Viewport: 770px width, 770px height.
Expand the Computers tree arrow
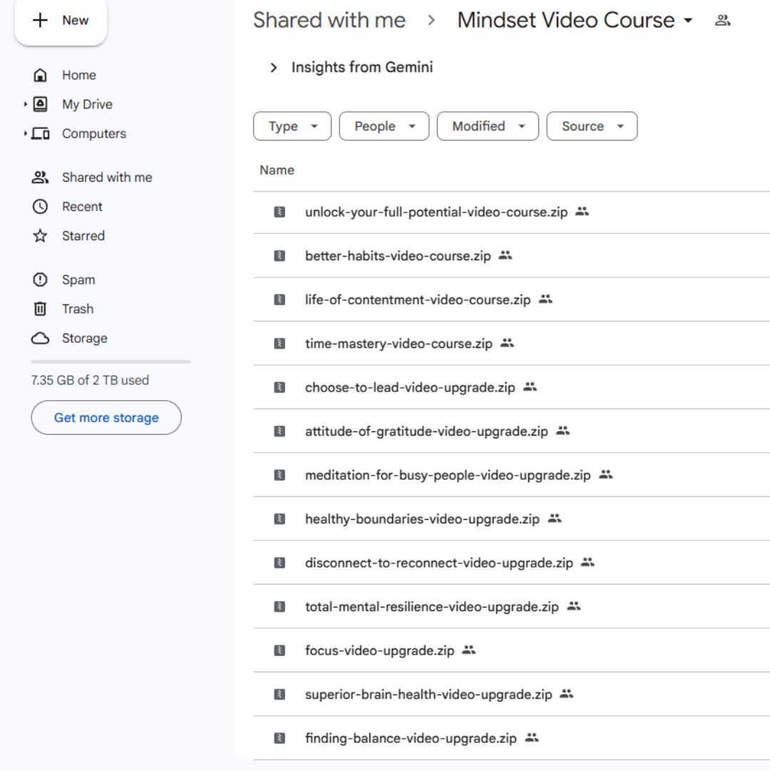pyautogui.click(x=26, y=133)
